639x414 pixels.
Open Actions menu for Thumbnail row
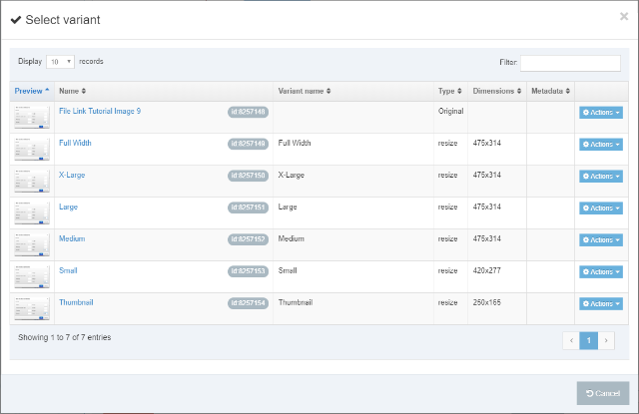(601, 303)
